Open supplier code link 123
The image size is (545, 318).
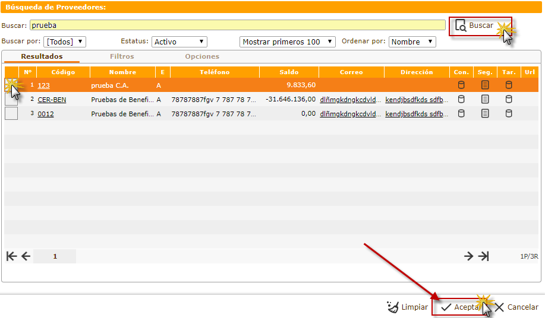[44, 85]
